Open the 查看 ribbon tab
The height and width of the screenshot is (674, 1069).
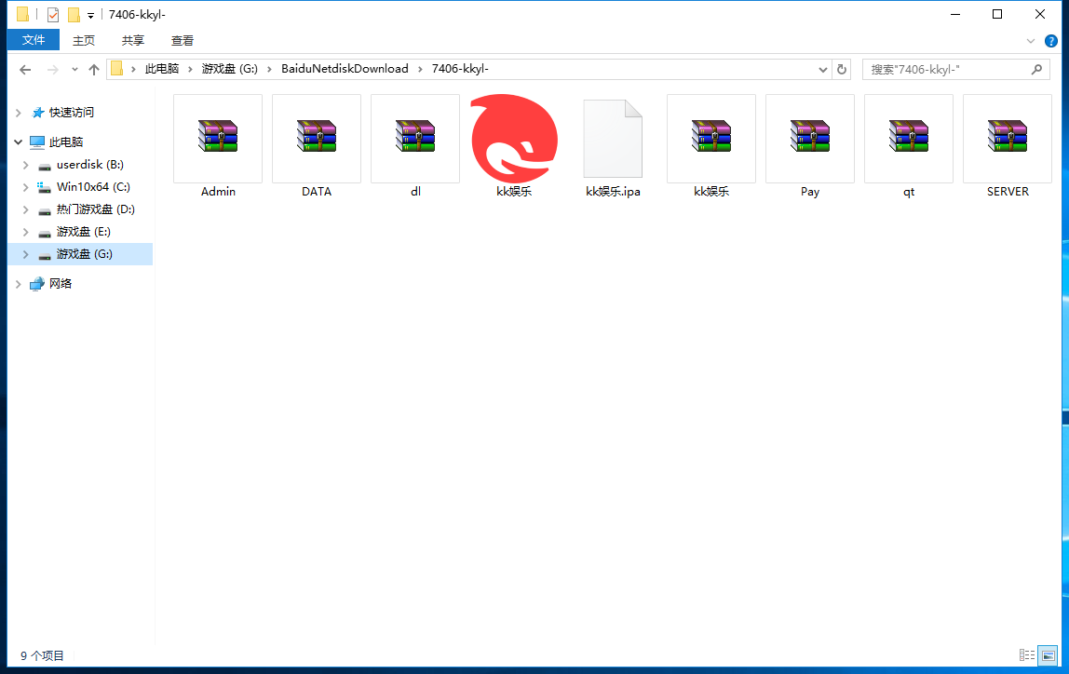[x=183, y=40]
